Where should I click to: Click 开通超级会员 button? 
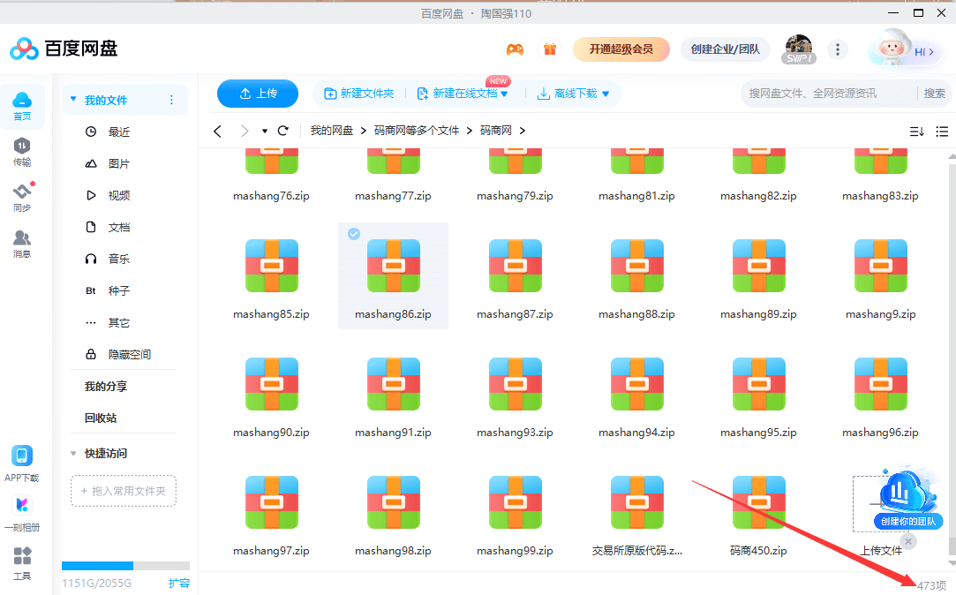(621, 49)
